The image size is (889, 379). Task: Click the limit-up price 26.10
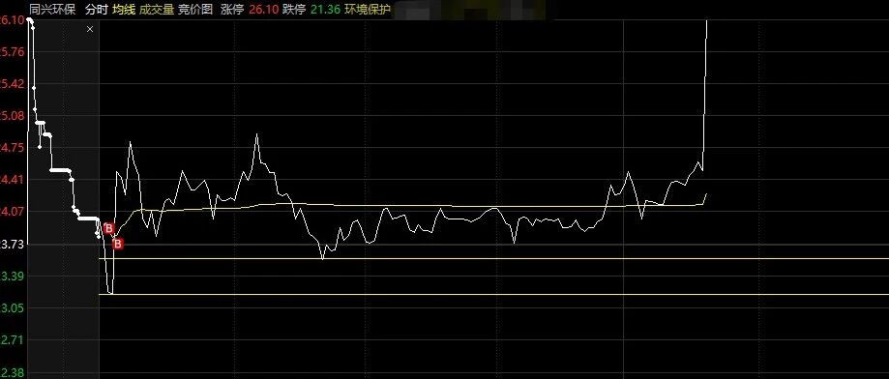point(264,10)
